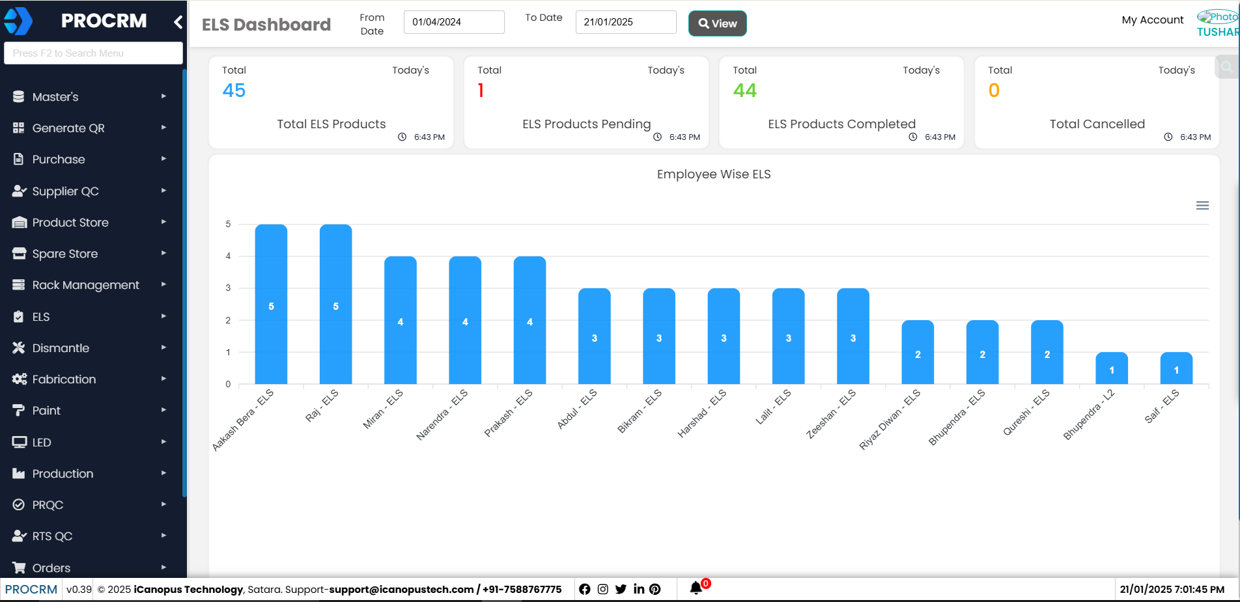
Task: Click the notification bell icon
Action: [x=696, y=588]
